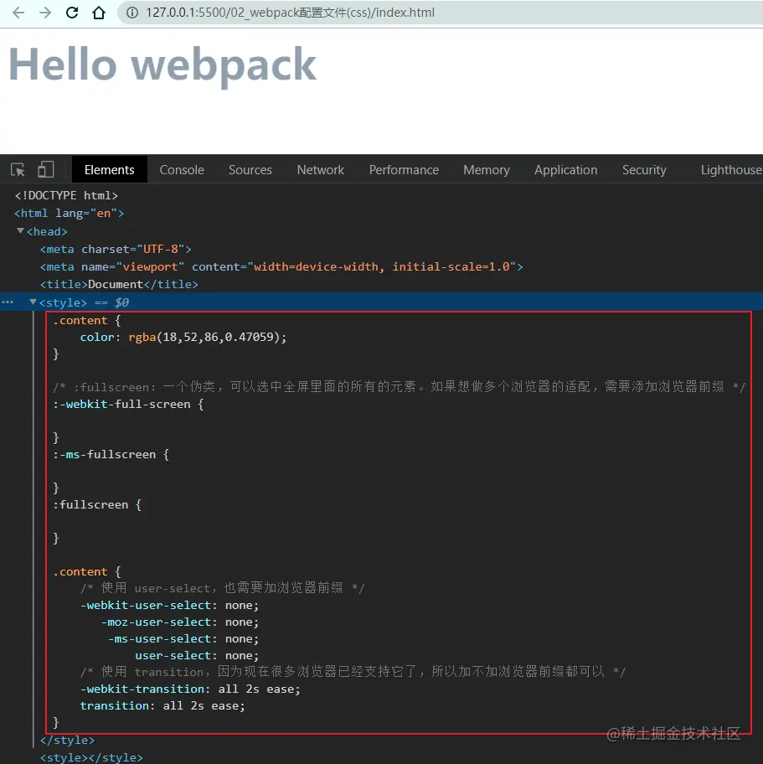Viewport: 763px width, 764px height.
Task: Click the -ms-user-select: none line
Action: tap(183, 639)
